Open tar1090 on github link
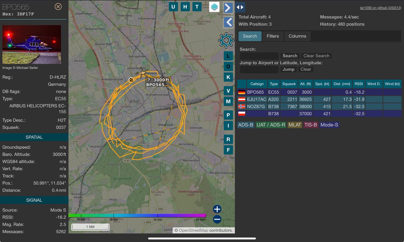 pos(380,8)
